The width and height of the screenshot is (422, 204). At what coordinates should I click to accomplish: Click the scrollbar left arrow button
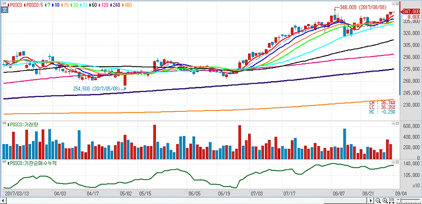[3, 201]
